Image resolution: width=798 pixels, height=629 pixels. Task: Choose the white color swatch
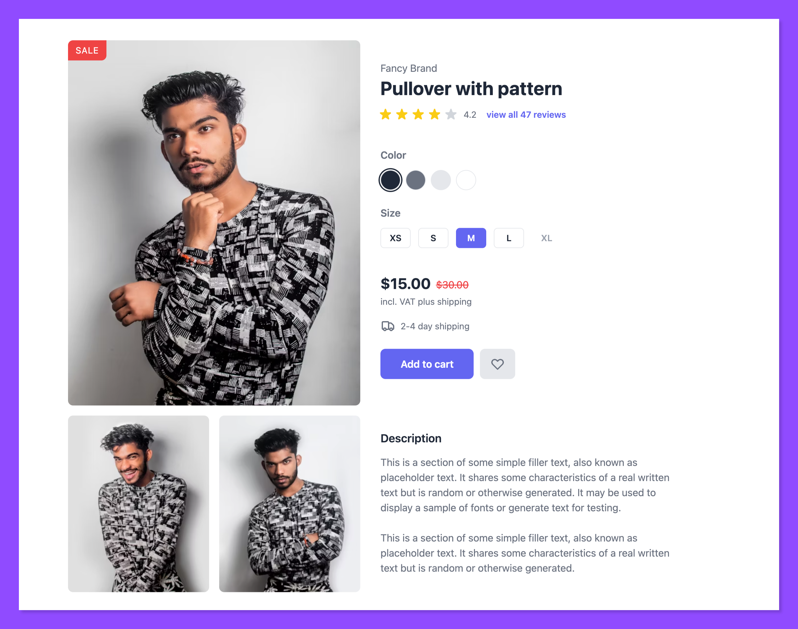pyautogui.click(x=466, y=180)
